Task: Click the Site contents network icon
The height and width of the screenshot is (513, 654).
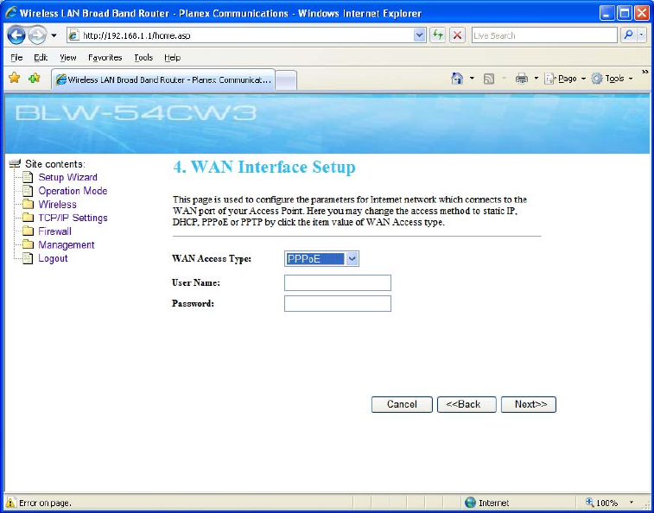Action: (15, 163)
